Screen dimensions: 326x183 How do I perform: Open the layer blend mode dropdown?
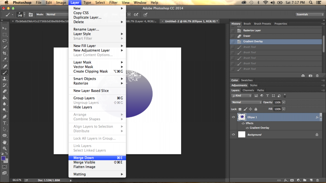click(x=246, y=102)
